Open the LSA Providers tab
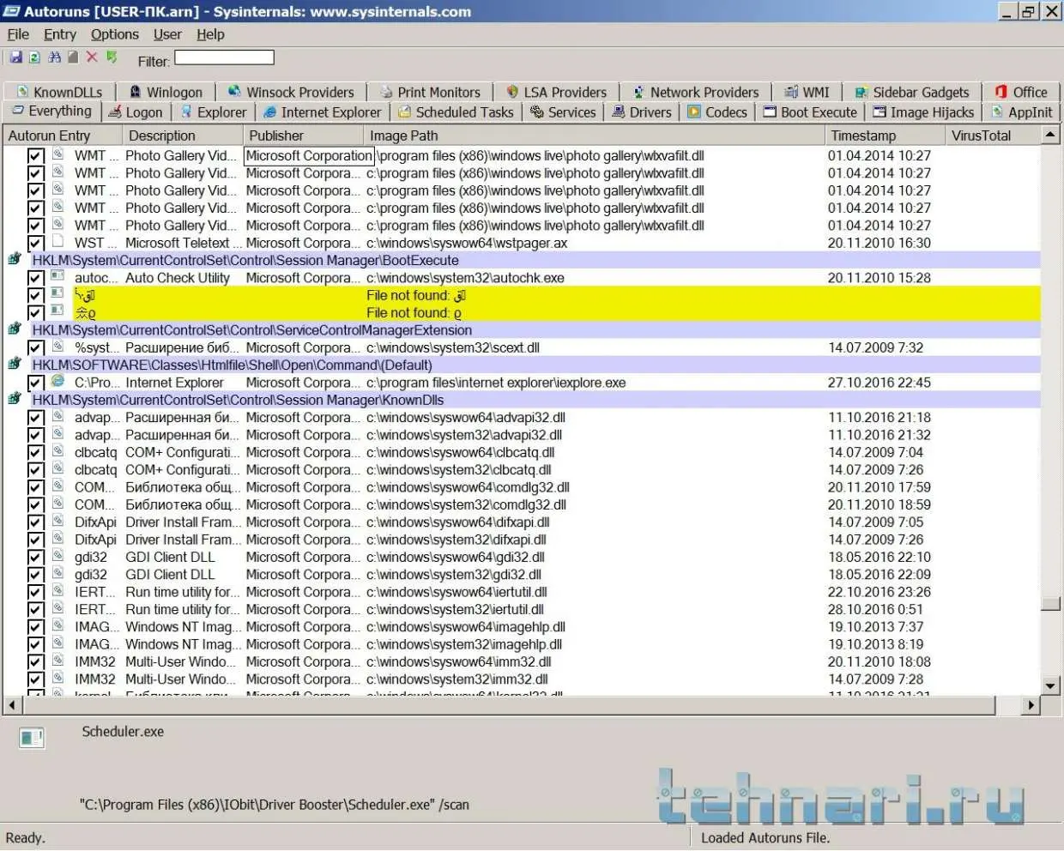Viewport: 1064px width, 851px height. [556, 92]
